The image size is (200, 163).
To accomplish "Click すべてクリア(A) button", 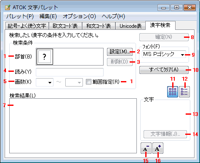I will tap(164, 70).
